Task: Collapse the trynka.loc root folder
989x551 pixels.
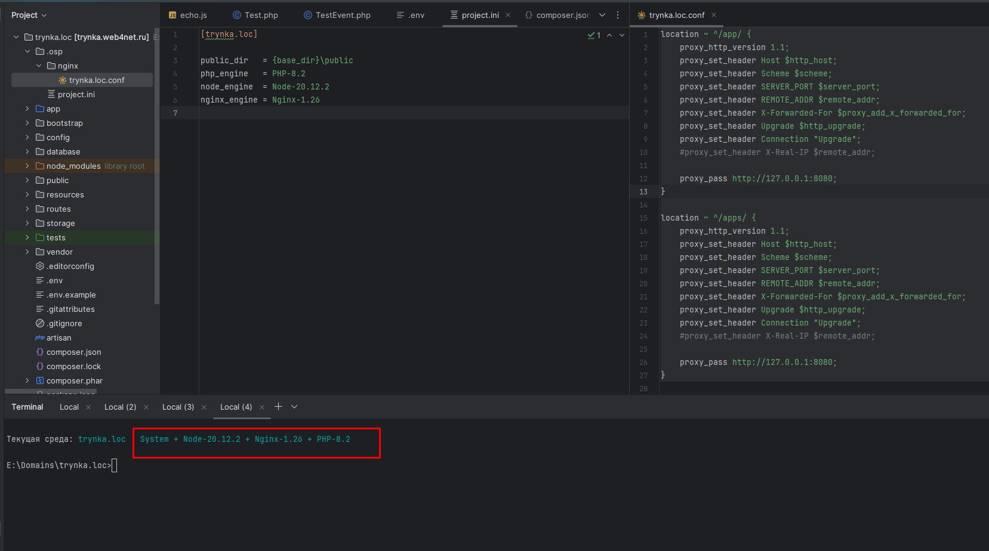Action: 16,37
